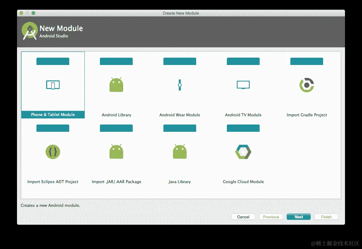Click the teal bar above Android Library
Viewport: 362px width, 249px height.
[116, 61]
